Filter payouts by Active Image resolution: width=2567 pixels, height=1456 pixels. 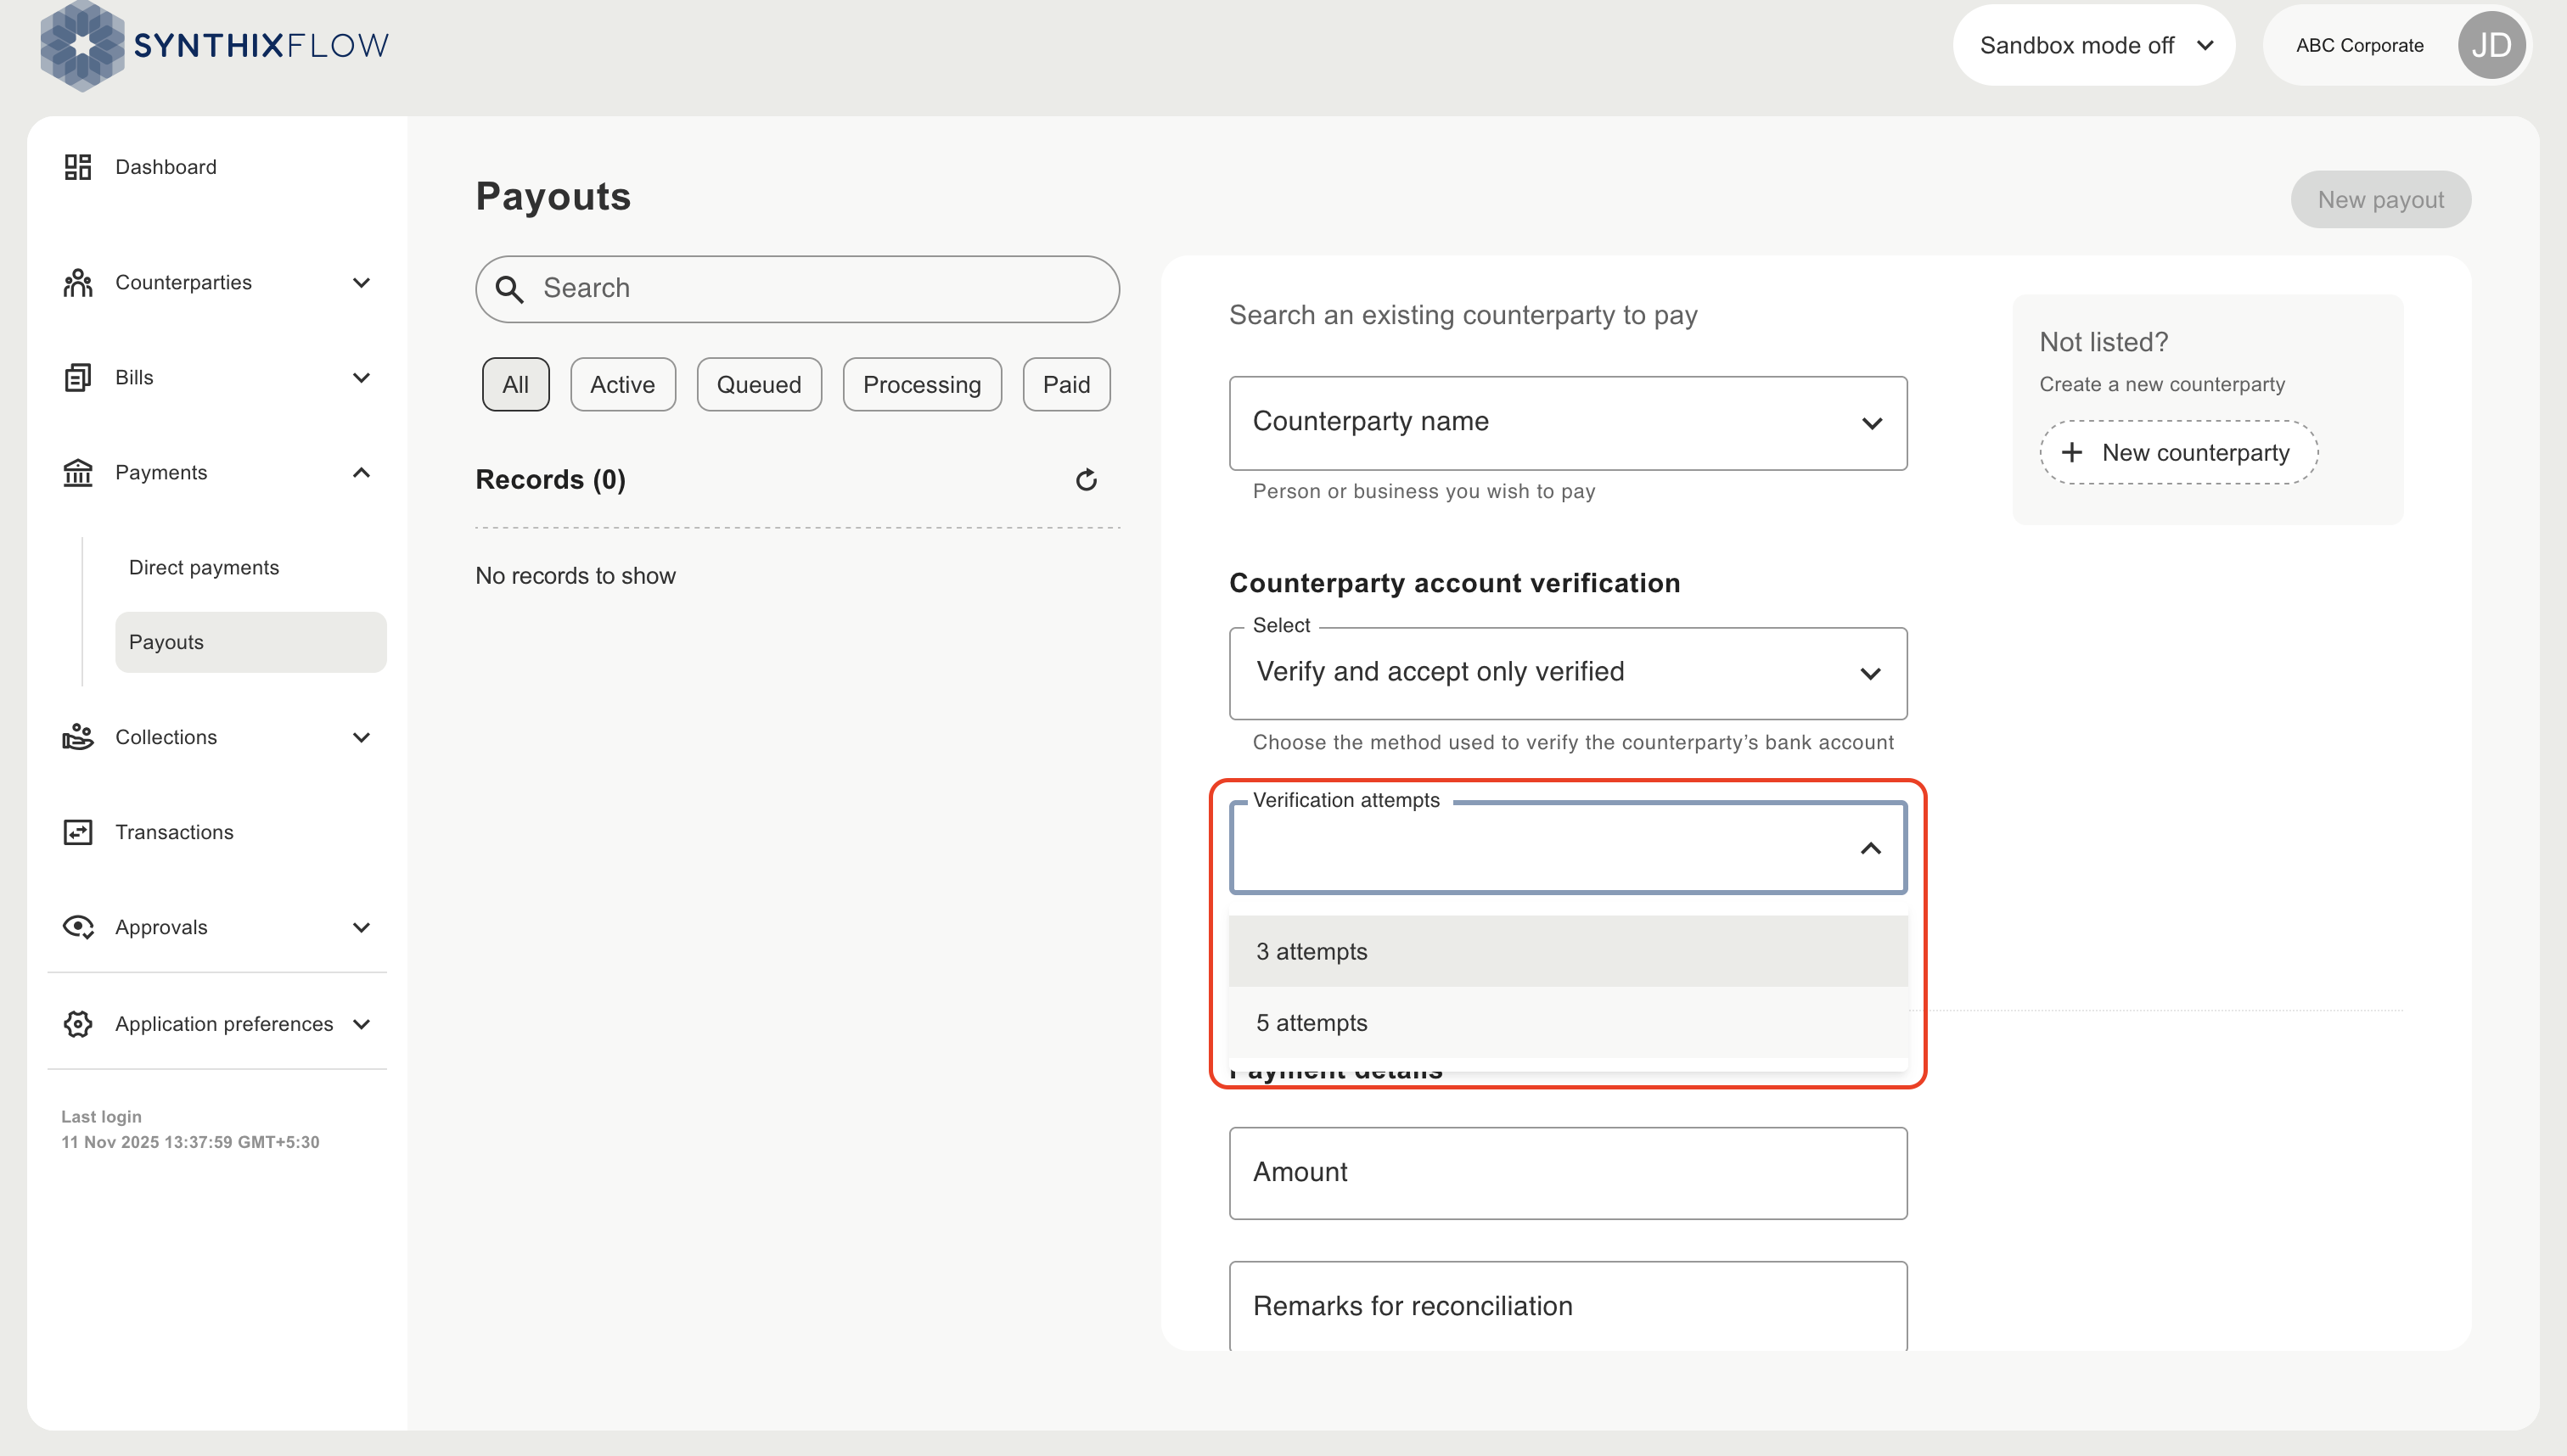click(x=622, y=384)
